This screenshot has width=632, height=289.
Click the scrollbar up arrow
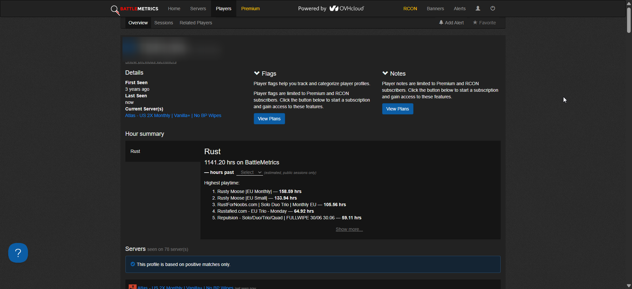click(x=629, y=3)
